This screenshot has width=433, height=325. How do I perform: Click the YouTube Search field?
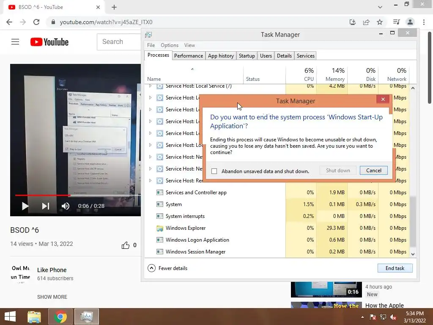(x=119, y=42)
